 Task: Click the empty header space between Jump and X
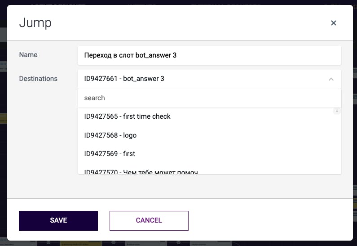click(189, 22)
